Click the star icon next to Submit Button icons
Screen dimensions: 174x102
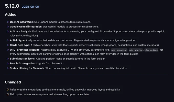coord(8,59)
